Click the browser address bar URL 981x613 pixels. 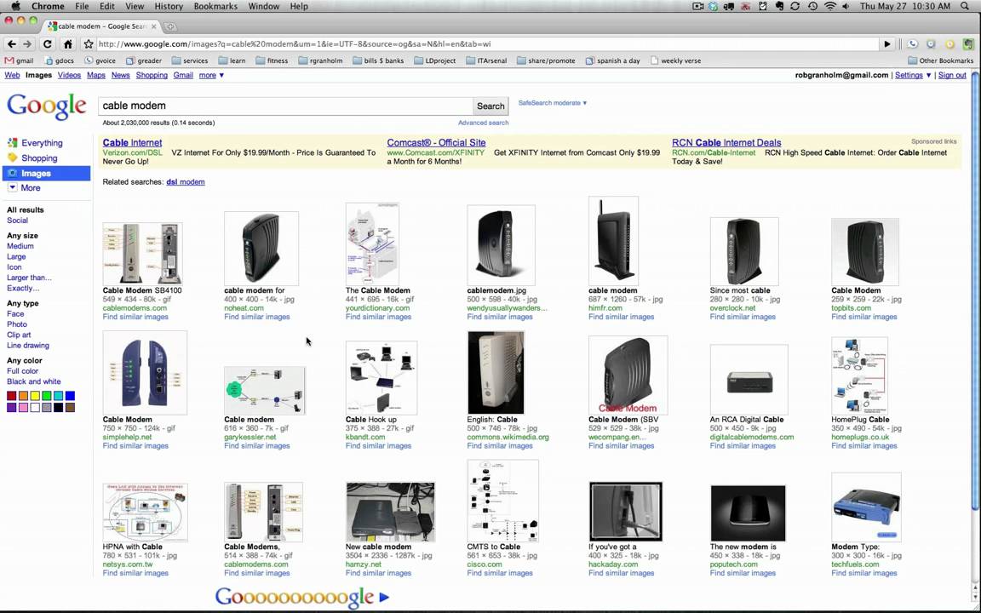488,43
